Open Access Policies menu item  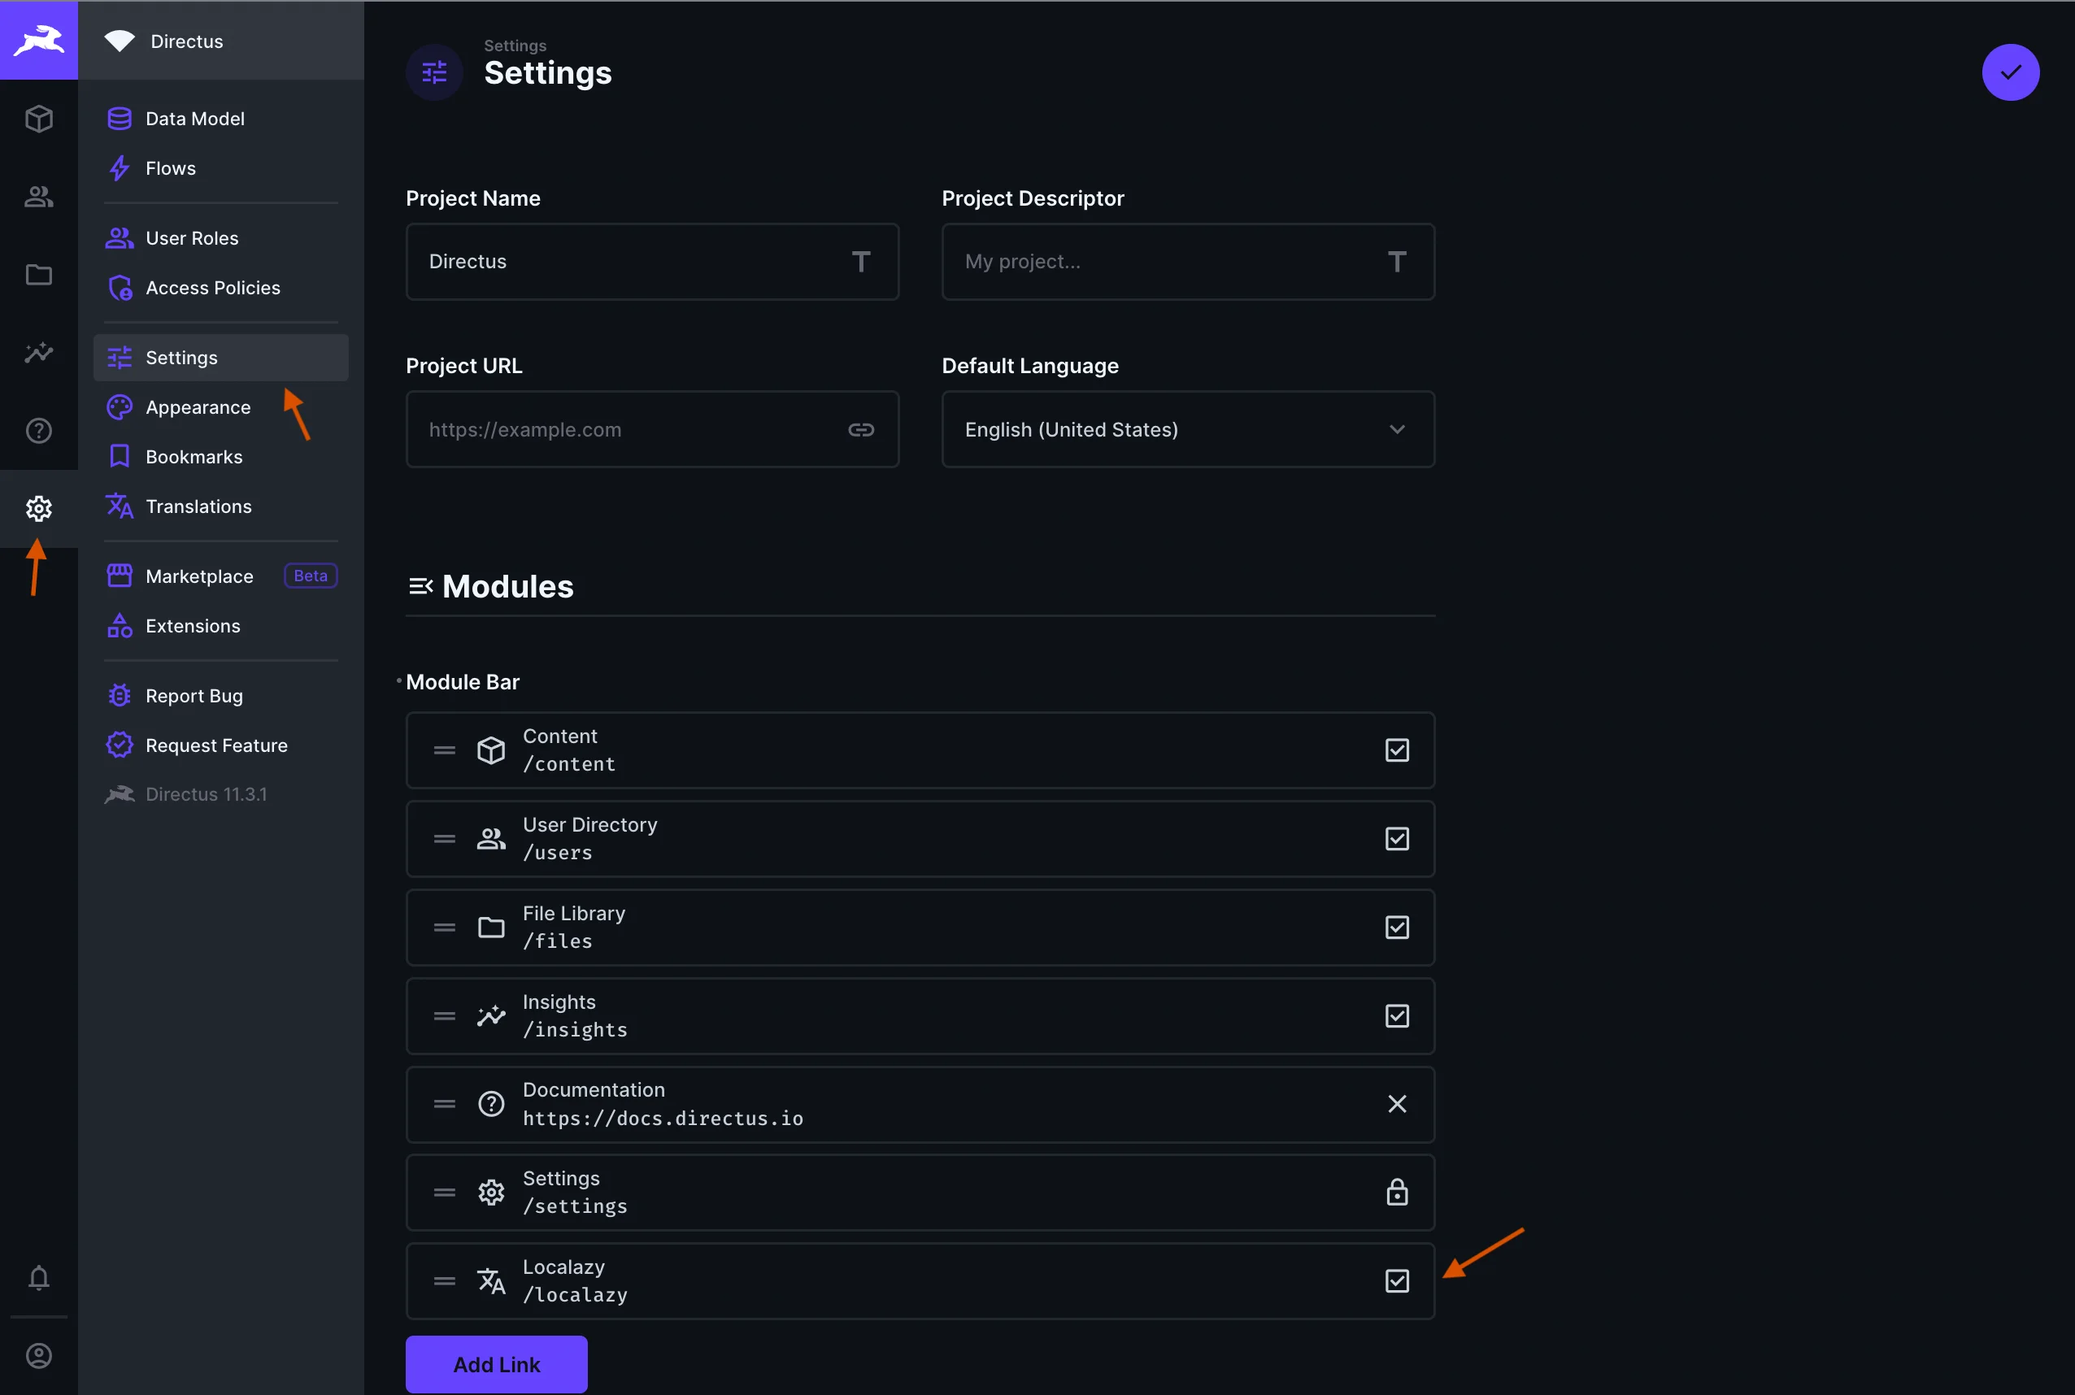[x=211, y=287]
